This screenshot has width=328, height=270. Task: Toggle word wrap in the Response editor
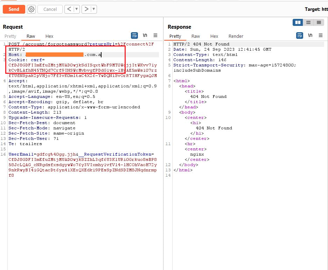[x=299, y=35]
